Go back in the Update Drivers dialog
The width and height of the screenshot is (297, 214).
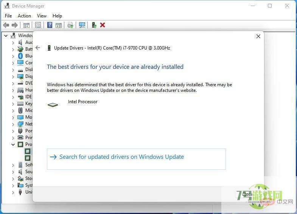pos(38,48)
